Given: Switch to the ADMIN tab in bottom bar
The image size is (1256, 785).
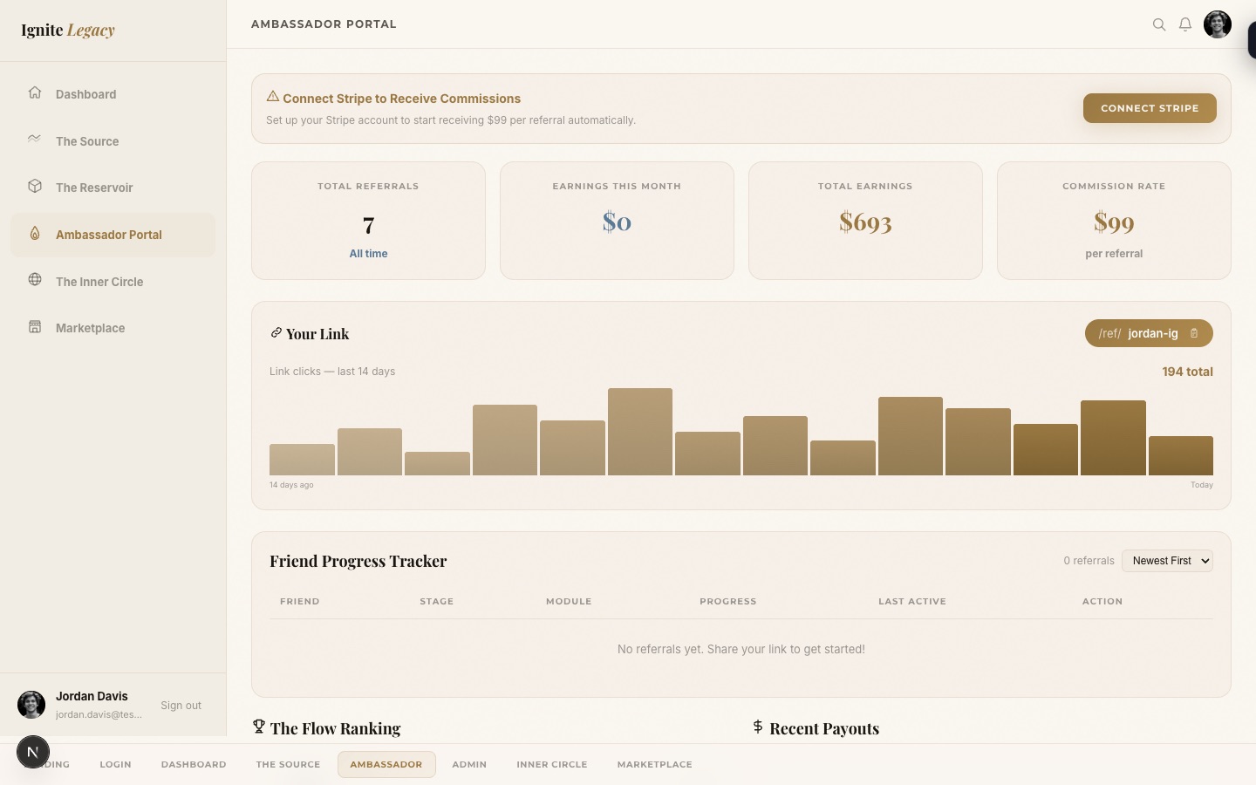Looking at the screenshot, I should click(x=469, y=765).
